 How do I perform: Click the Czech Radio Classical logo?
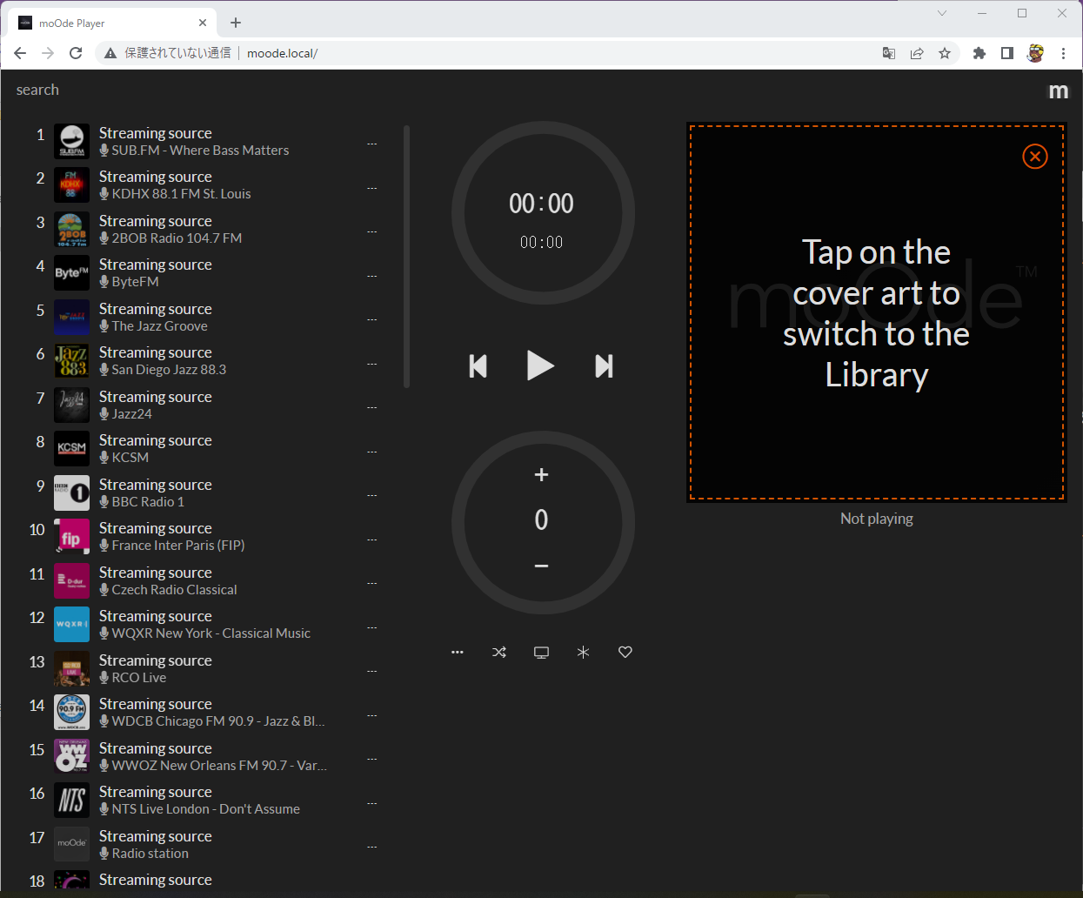[x=71, y=580]
